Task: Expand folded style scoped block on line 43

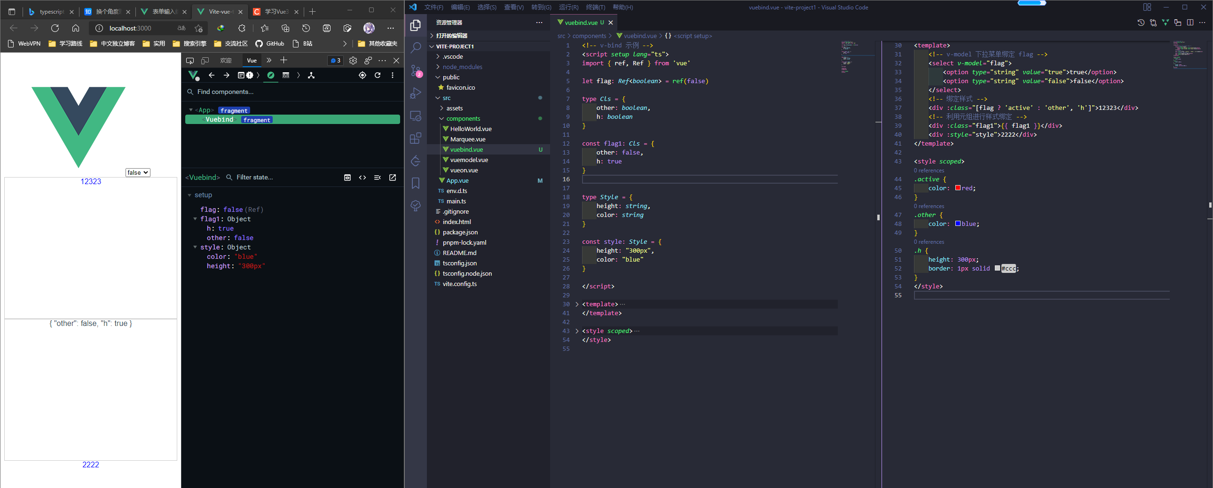Action: pyautogui.click(x=577, y=331)
